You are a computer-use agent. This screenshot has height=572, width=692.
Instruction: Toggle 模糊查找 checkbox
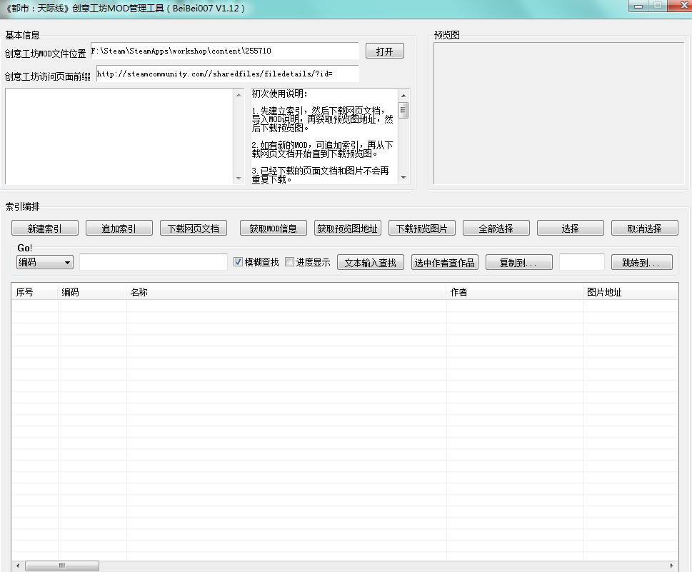tap(238, 262)
